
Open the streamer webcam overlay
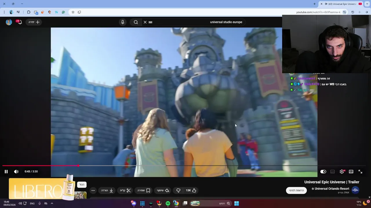coord(326,44)
